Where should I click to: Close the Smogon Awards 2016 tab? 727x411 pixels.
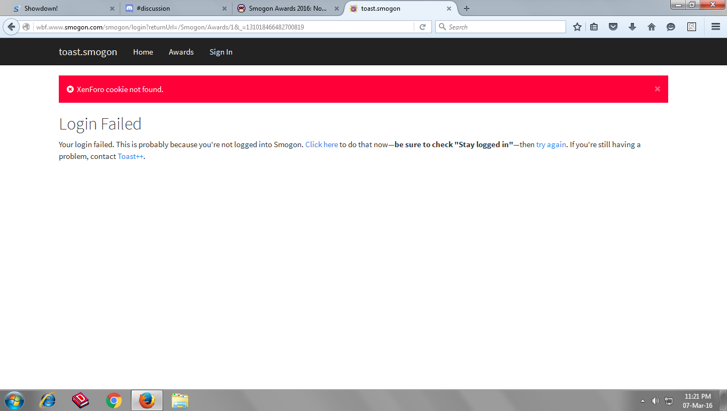click(336, 9)
